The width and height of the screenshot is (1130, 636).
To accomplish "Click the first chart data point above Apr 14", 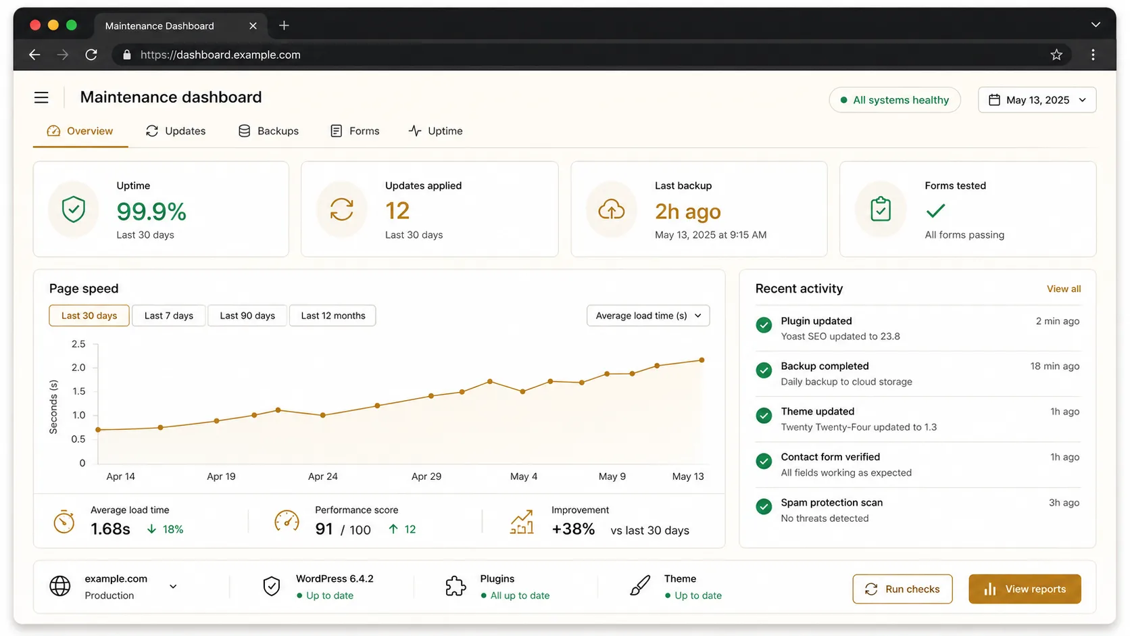I will (x=99, y=430).
